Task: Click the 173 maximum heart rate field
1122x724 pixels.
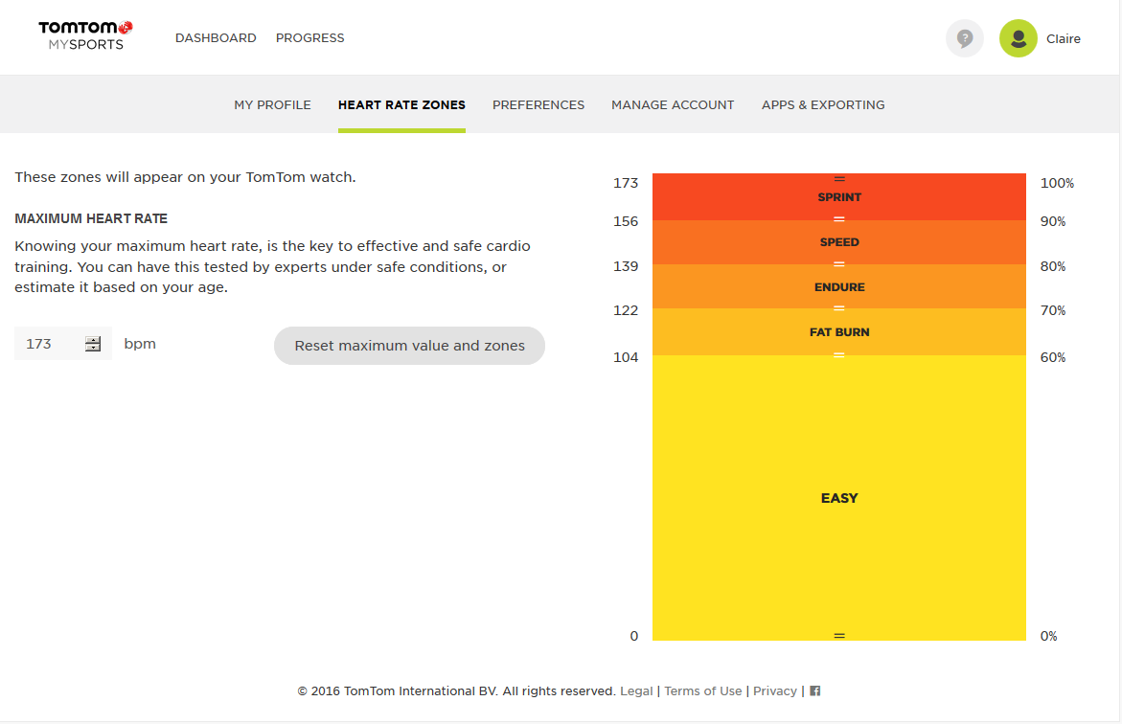Action: tap(48, 344)
